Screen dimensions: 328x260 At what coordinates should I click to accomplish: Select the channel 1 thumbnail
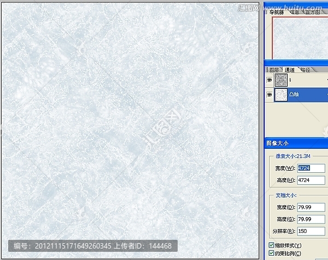point(281,80)
